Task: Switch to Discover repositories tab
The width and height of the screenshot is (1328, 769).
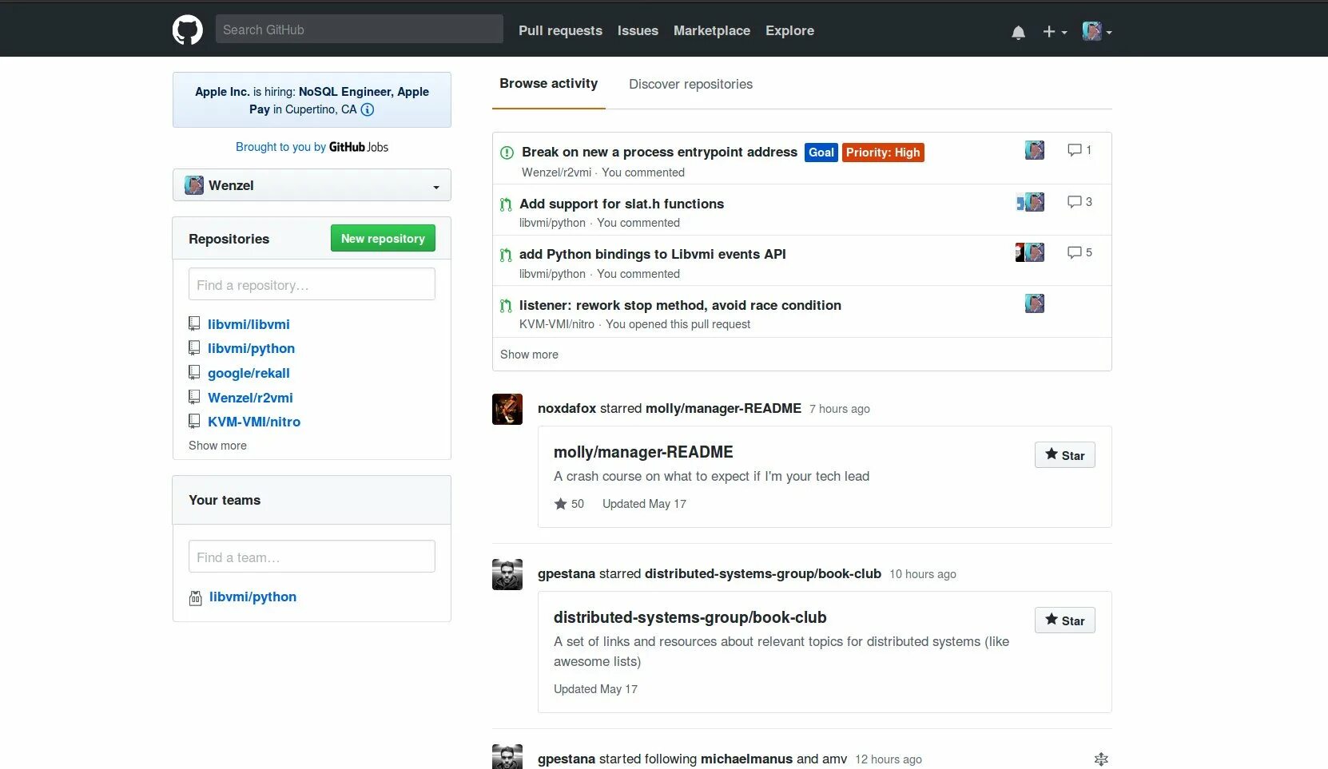Action: 690,84
